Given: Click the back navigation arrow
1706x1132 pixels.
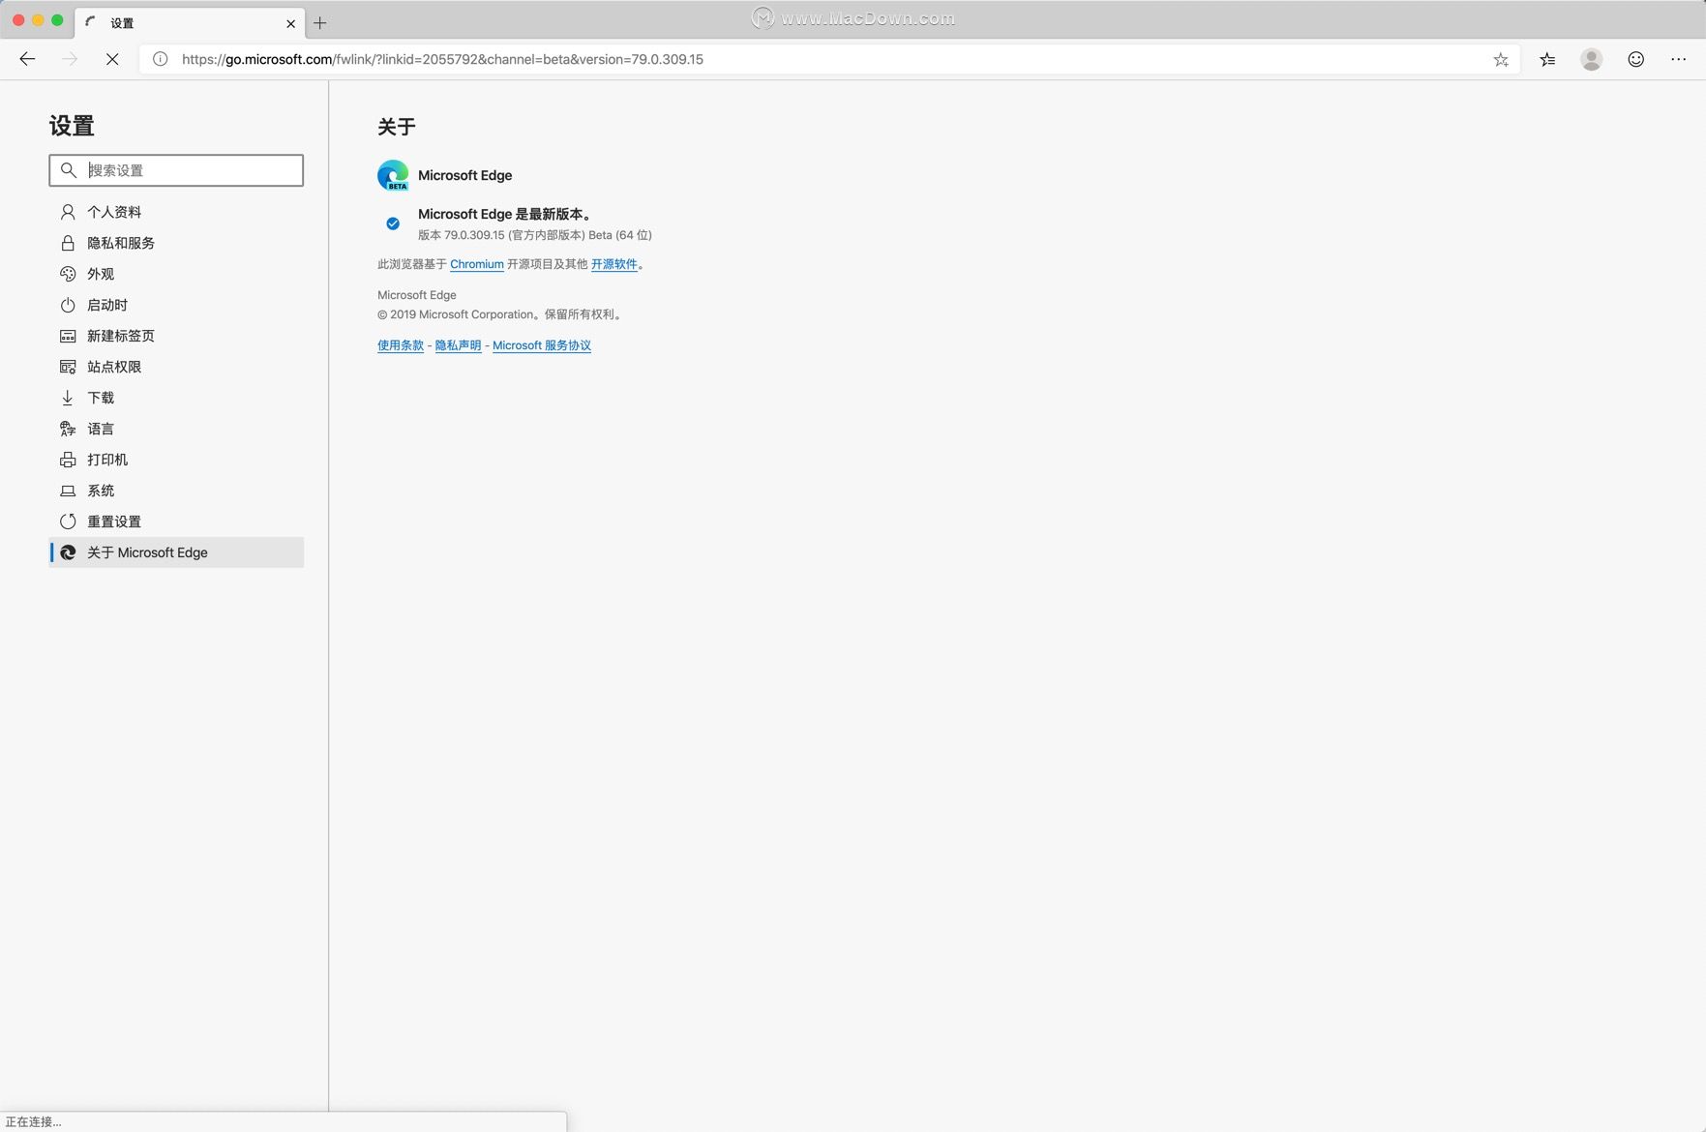Looking at the screenshot, I should click(27, 59).
